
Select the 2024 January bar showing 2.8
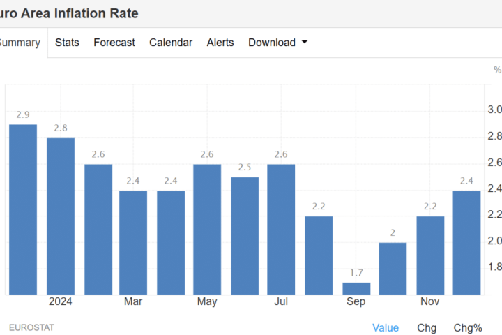point(61,216)
